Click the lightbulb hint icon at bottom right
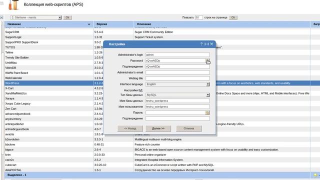This screenshot has width=320, height=180. (x=315, y=175)
